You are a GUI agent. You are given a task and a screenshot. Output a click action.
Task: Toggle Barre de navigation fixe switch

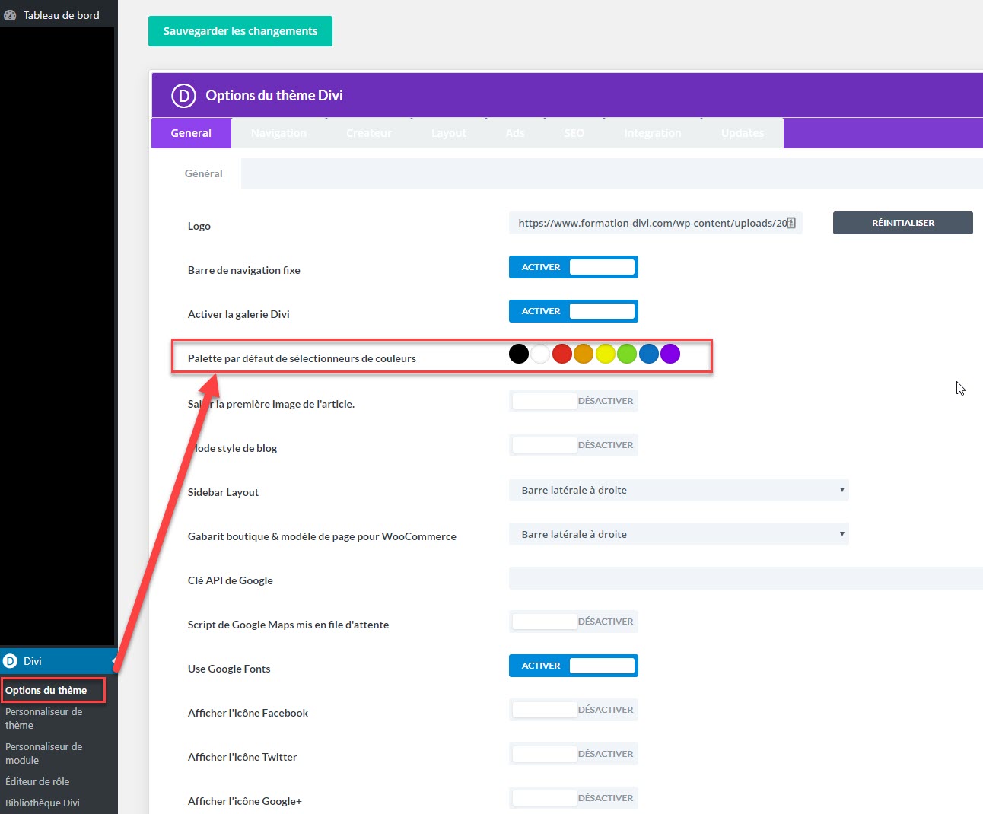(x=573, y=267)
